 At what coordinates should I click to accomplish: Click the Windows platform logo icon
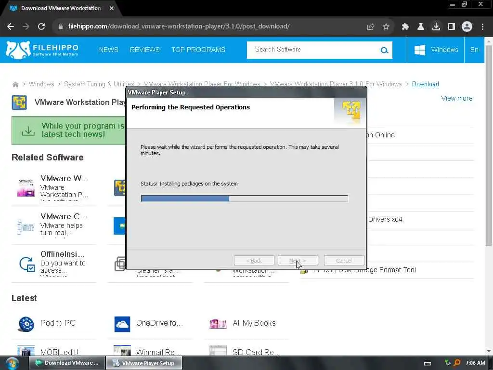click(420, 50)
